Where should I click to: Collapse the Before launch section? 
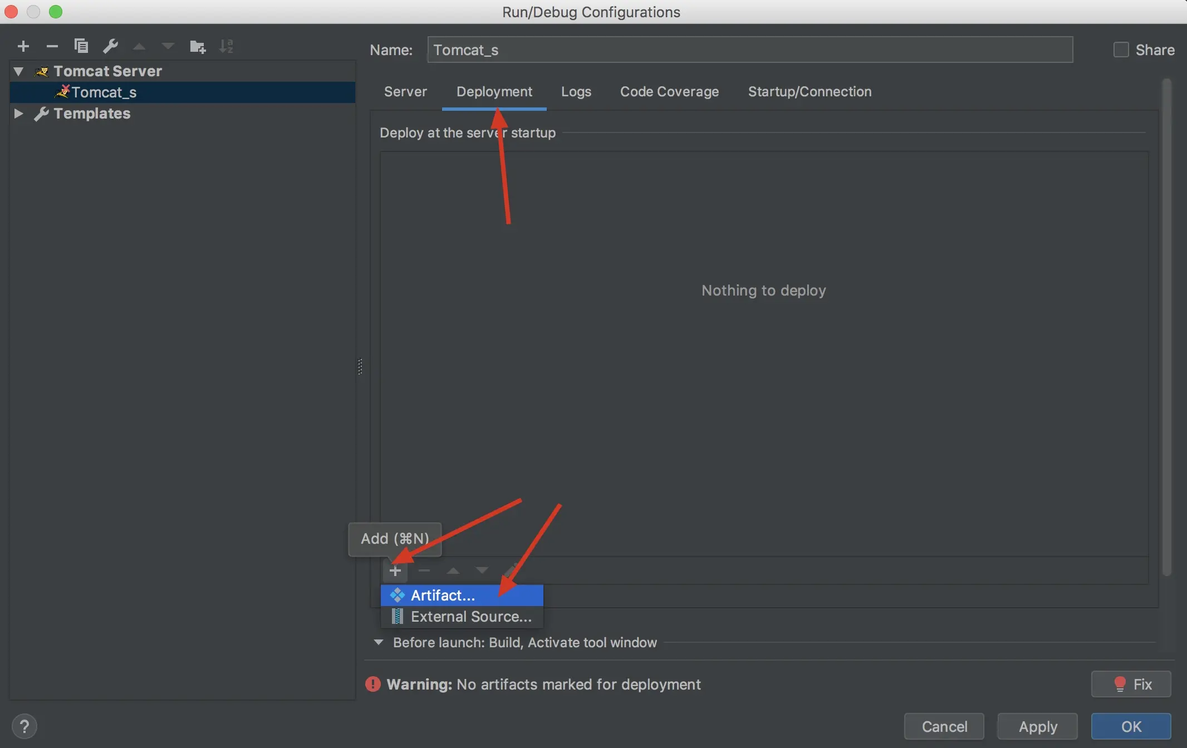click(x=379, y=642)
